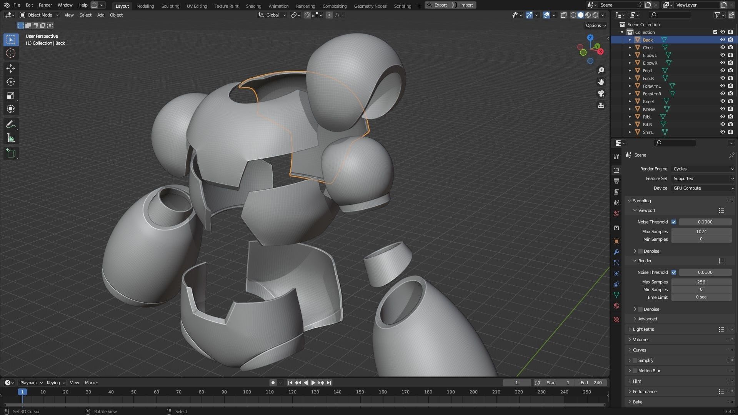Open the Device dropdown
The width and height of the screenshot is (738, 415).
click(x=703, y=188)
